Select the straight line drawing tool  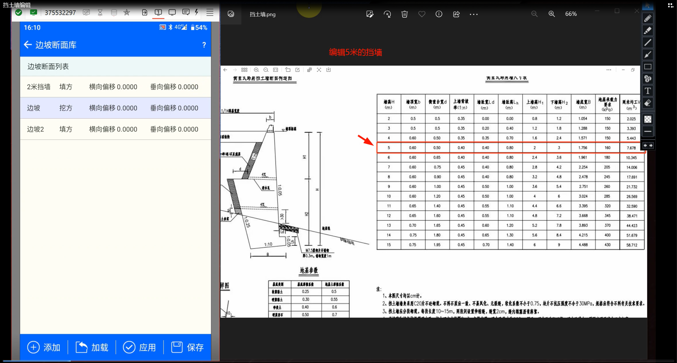[x=647, y=42]
